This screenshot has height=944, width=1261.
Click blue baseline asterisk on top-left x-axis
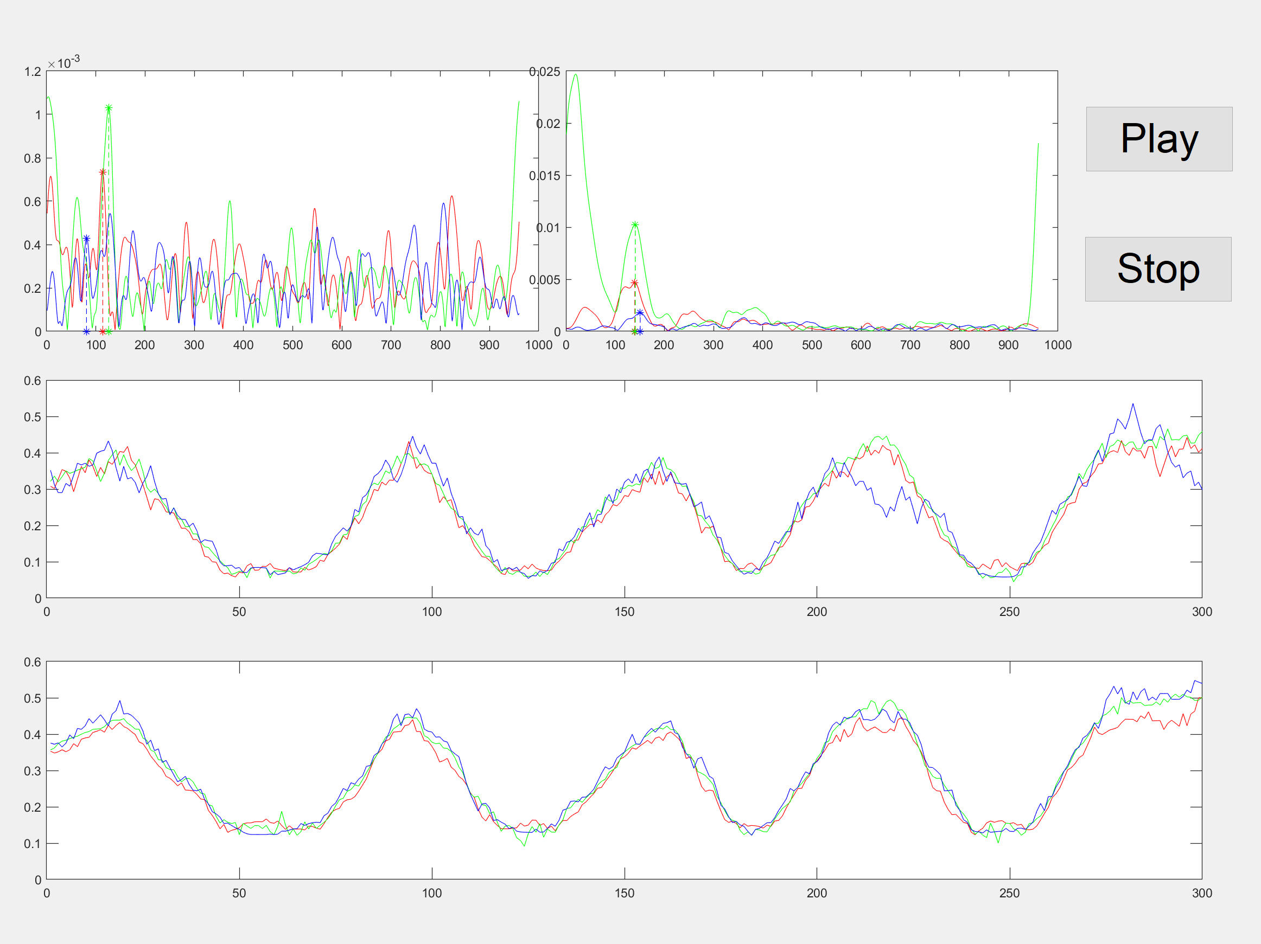click(x=87, y=332)
